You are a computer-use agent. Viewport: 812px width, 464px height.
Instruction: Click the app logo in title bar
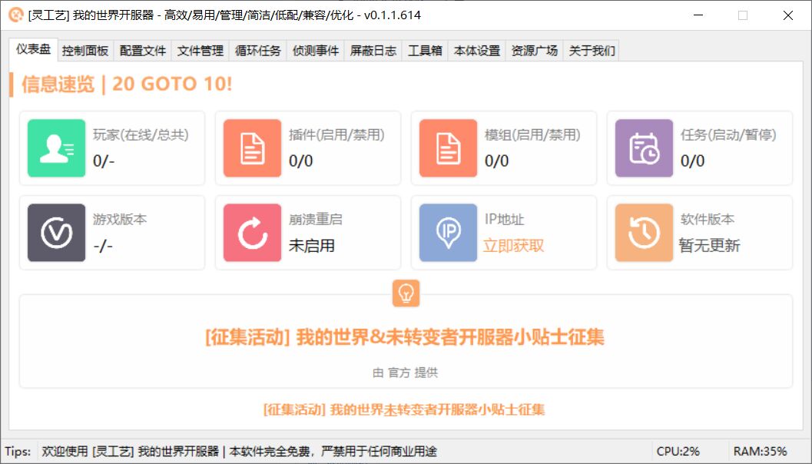16,15
